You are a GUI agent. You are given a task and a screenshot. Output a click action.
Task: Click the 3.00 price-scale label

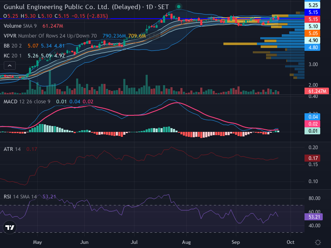pos(313,64)
